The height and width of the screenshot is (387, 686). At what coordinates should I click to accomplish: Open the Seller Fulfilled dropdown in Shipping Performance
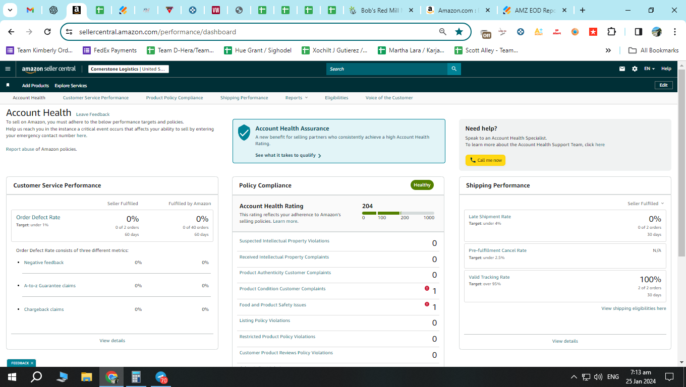pos(646,204)
